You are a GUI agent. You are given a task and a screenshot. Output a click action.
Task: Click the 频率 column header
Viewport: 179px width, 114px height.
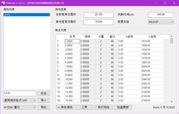click(x=88, y=37)
